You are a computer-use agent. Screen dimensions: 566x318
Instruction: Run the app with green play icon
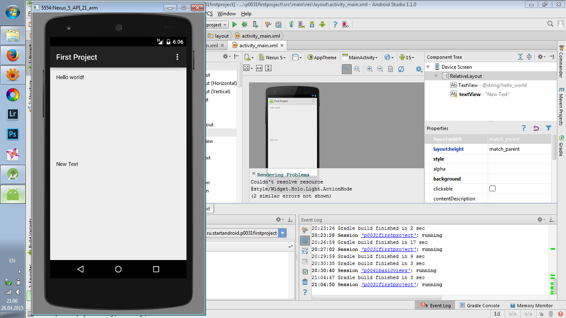click(235, 25)
